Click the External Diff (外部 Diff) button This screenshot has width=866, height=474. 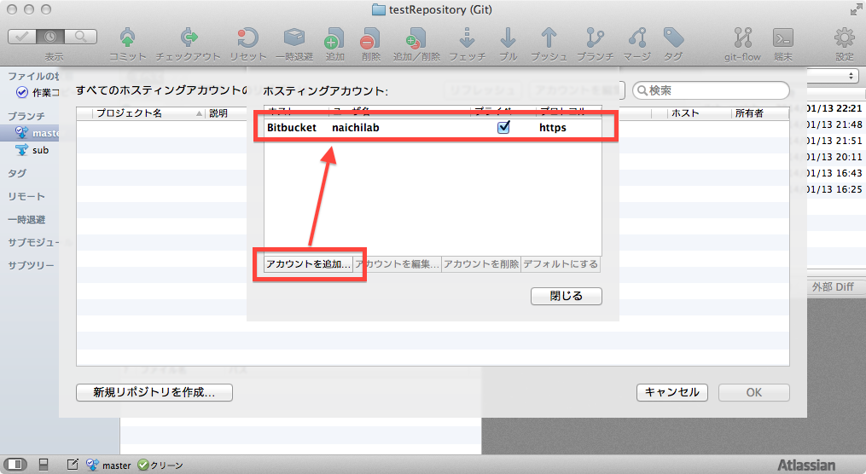tap(833, 287)
